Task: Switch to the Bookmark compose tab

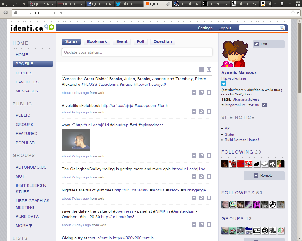Action: pos(97,41)
